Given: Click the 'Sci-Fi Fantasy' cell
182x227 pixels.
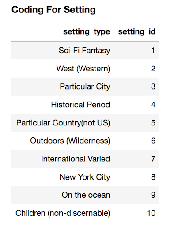Looking at the screenshot, I should point(84,51).
